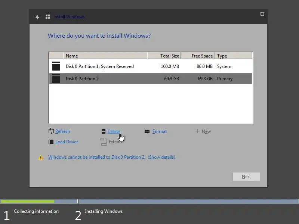Click the Next button

(246, 177)
